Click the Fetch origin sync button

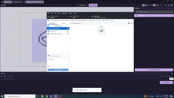point(101,17)
